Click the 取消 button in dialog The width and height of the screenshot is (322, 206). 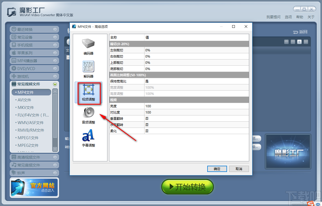(x=239, y=169)
